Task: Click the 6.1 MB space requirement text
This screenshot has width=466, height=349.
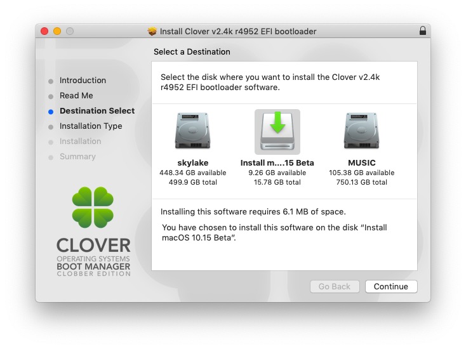Action: point(253,211)
